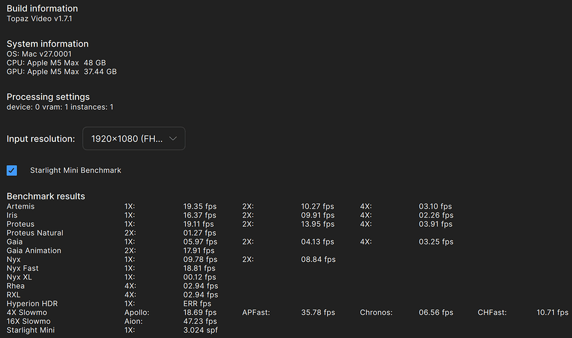The image size is (572, 338).
Task: Click Gaia Animation value 17.91 fps
Action: tap(199, 250)
